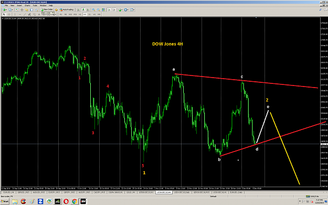This screenshot has width=328, height=205.
Task: Expand the Templates dropdown arrow
Action: tap(134, 9)
